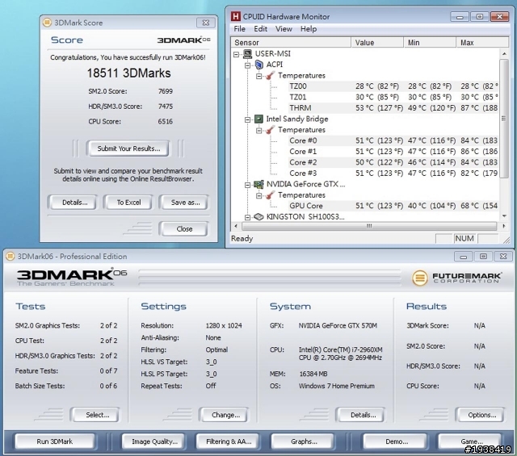Collapse NVIDIA GPU Temperatures node
The height and width of the screenshot is (456, 517).
pos(259,195)
